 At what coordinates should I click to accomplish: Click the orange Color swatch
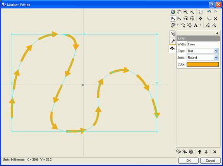point(202,64)
